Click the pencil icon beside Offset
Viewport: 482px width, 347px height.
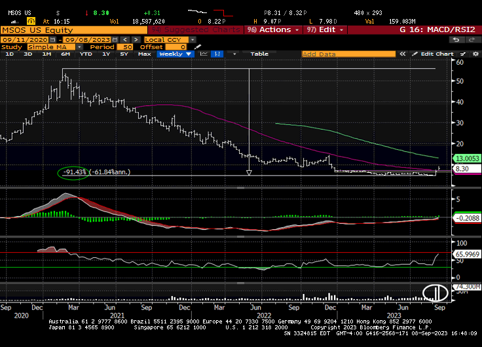(x=198, y=47)
